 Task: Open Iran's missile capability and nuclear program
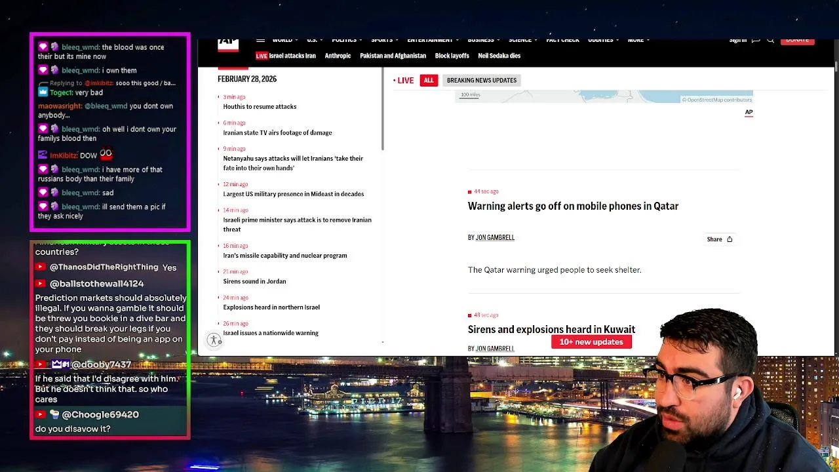pos(284,256)
